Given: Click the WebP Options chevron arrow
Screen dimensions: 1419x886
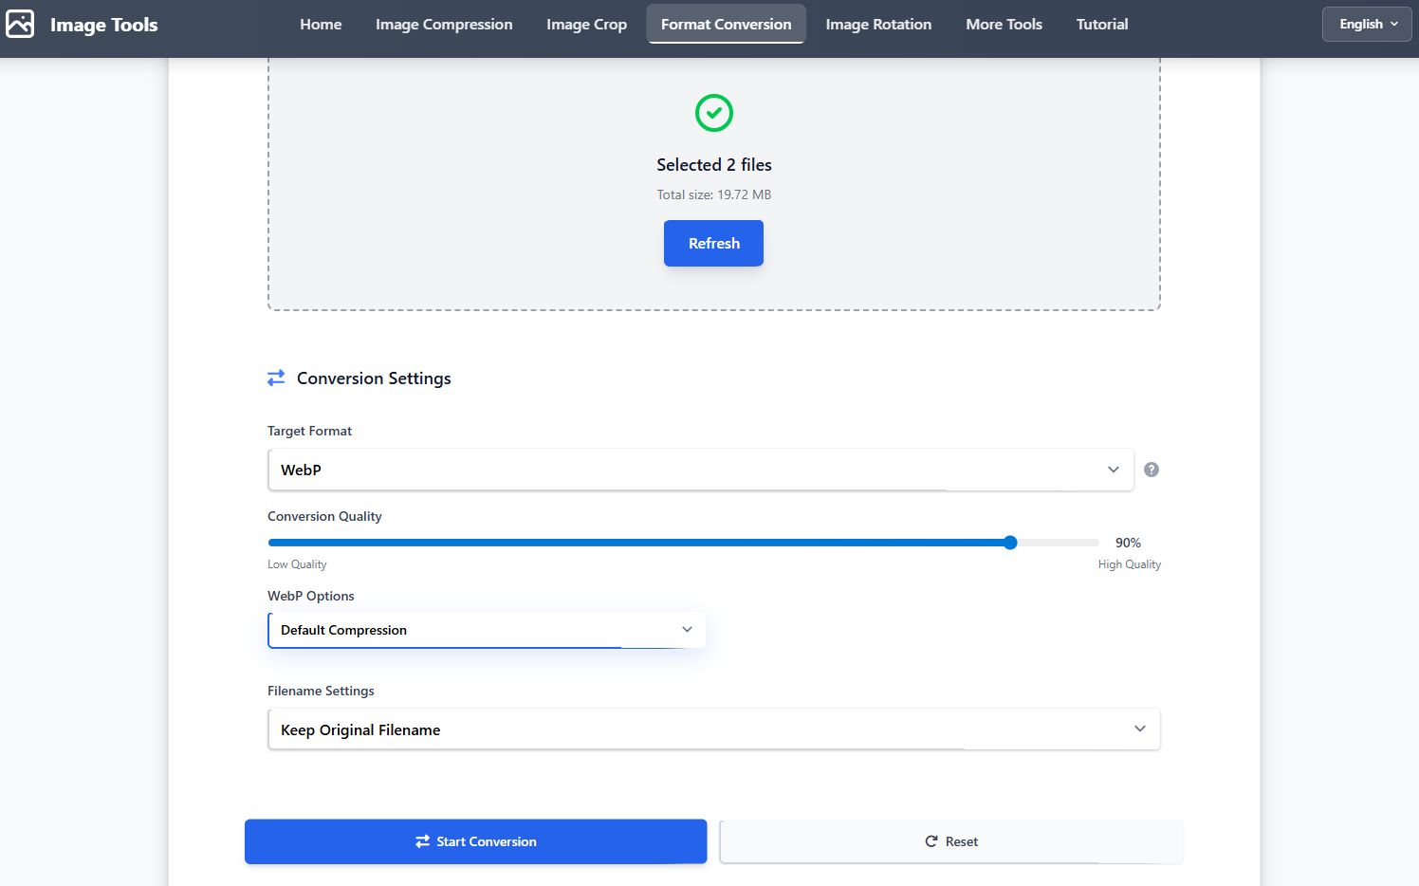Looking at the screenshot, I should [x=688, y=629].
